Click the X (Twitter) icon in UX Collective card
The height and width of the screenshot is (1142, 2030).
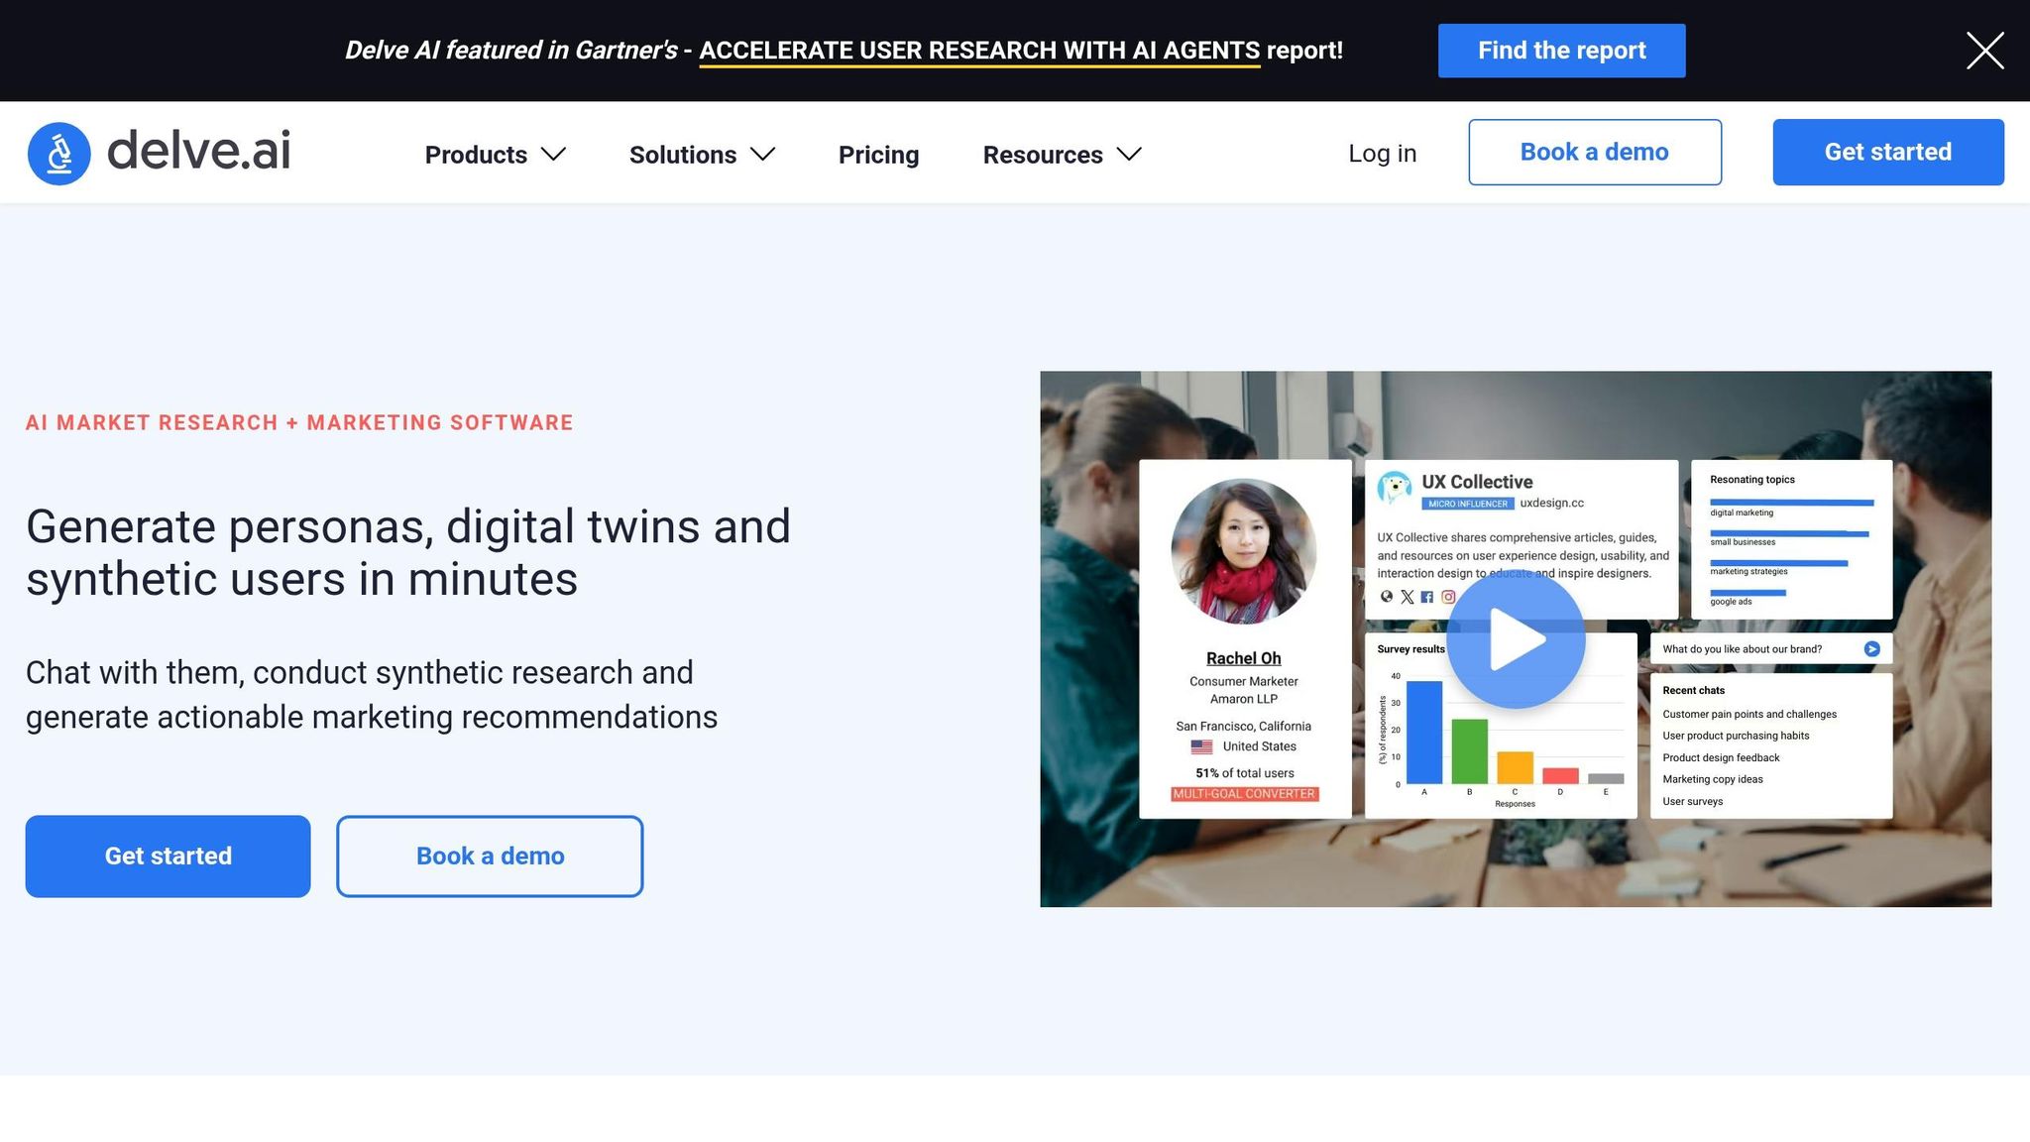(x=1407, y=597)
